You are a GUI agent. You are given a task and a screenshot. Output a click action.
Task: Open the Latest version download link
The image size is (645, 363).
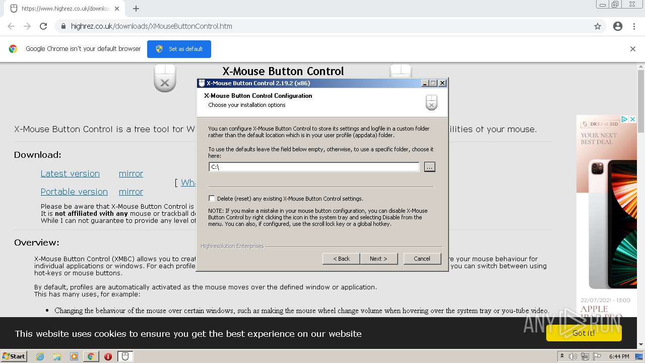tap(70, 173)
